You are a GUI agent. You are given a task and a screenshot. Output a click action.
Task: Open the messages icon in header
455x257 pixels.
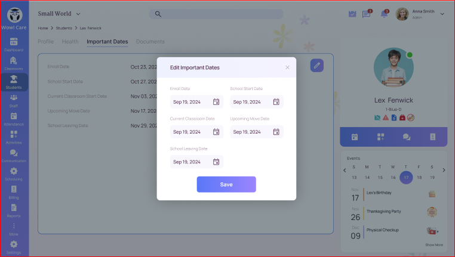point(367,14)
